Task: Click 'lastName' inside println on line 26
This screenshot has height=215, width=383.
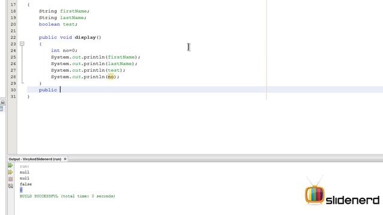Action: tap(120, 64)
